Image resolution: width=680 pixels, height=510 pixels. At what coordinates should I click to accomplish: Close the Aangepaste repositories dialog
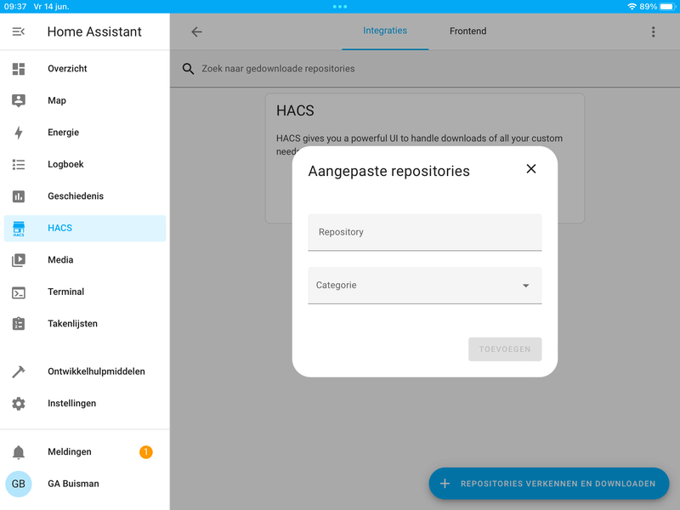pyautogui.click(x=530, y=168)
